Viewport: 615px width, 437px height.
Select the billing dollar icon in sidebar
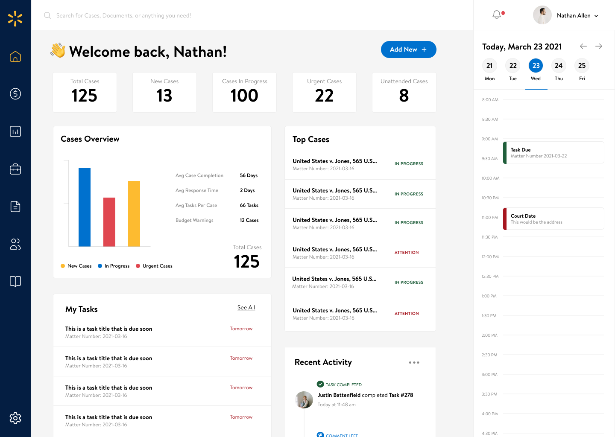pyautogui.click(x=15, y=94)
